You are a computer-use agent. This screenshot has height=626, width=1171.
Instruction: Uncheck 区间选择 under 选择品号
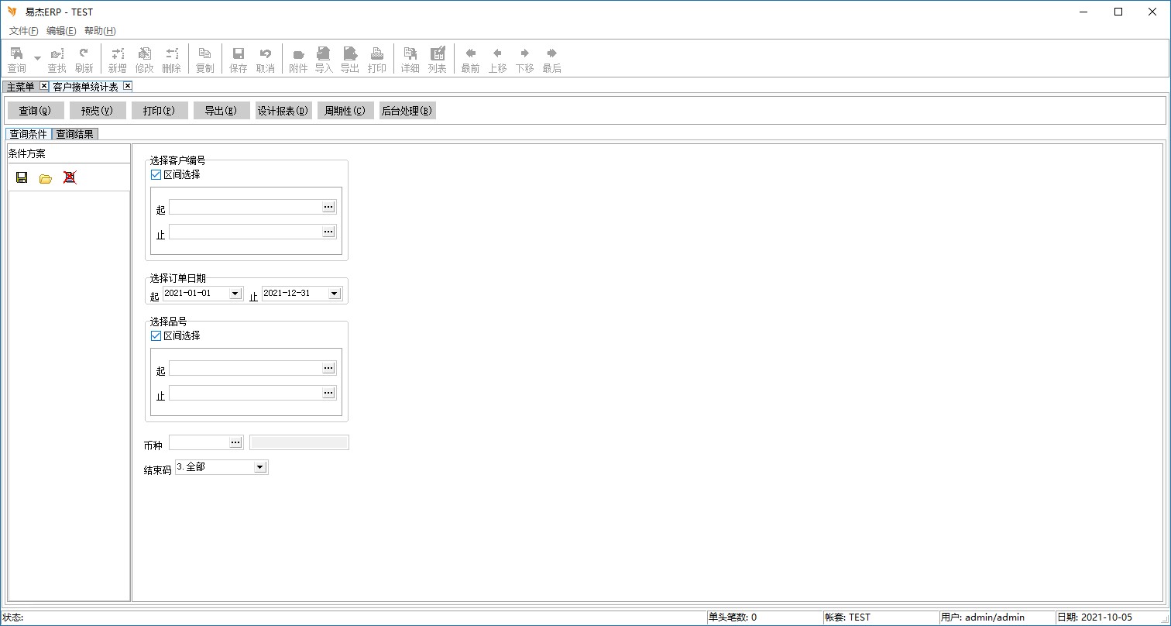pos(156,336)
